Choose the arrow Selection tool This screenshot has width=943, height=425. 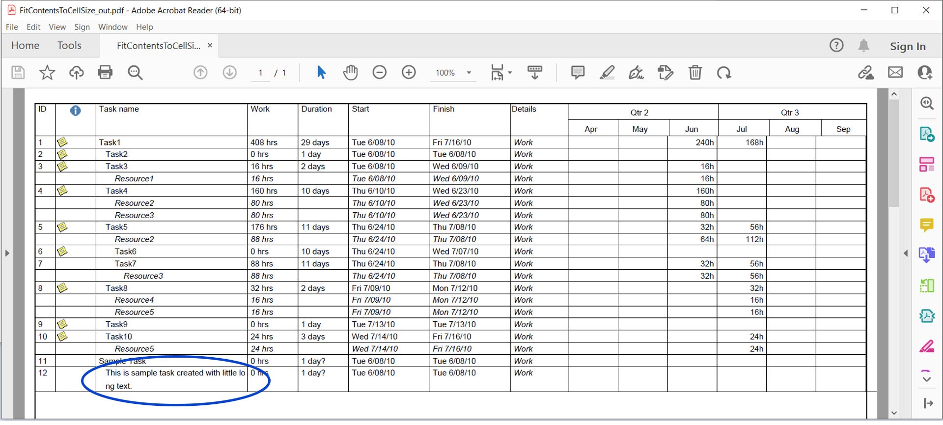point(321,73)
